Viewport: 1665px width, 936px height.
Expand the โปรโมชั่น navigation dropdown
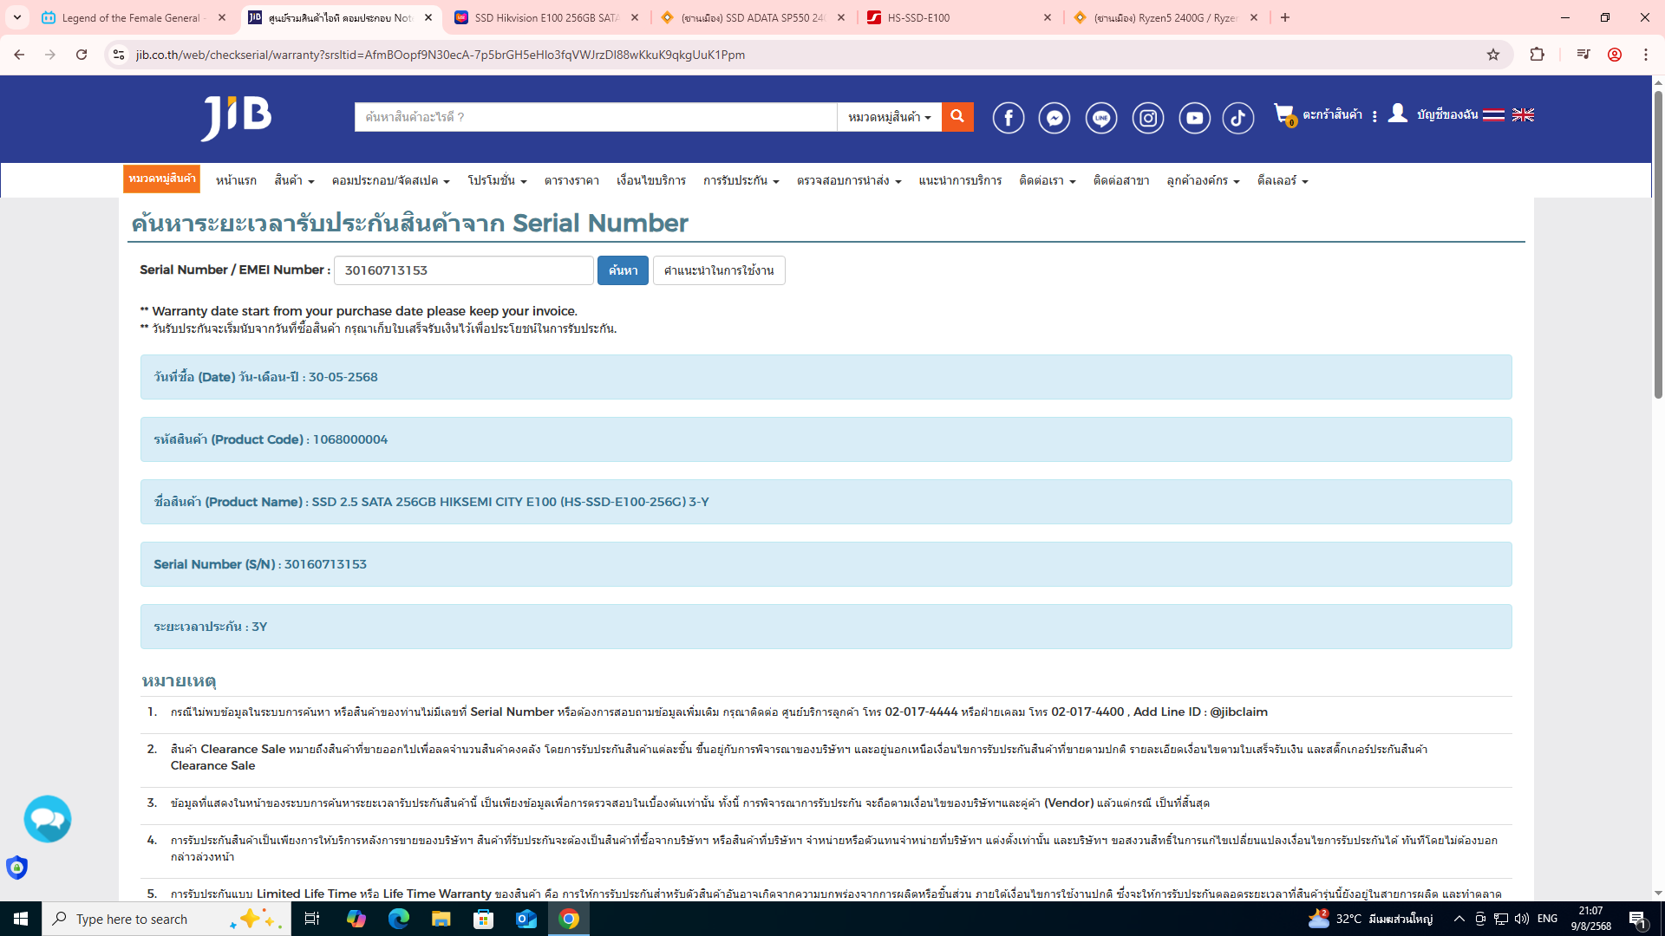tap(497, 180)
